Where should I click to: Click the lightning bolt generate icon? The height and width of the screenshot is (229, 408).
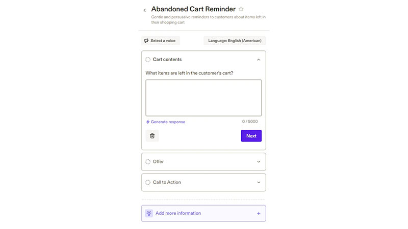click(x=148, y=122)
